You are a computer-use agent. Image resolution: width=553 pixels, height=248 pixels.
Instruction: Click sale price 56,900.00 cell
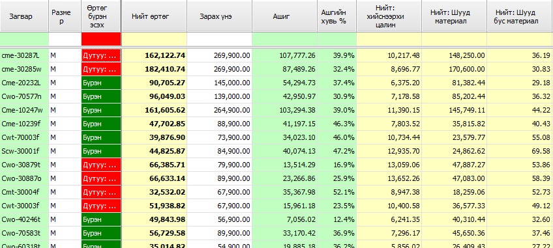point(219,219)
